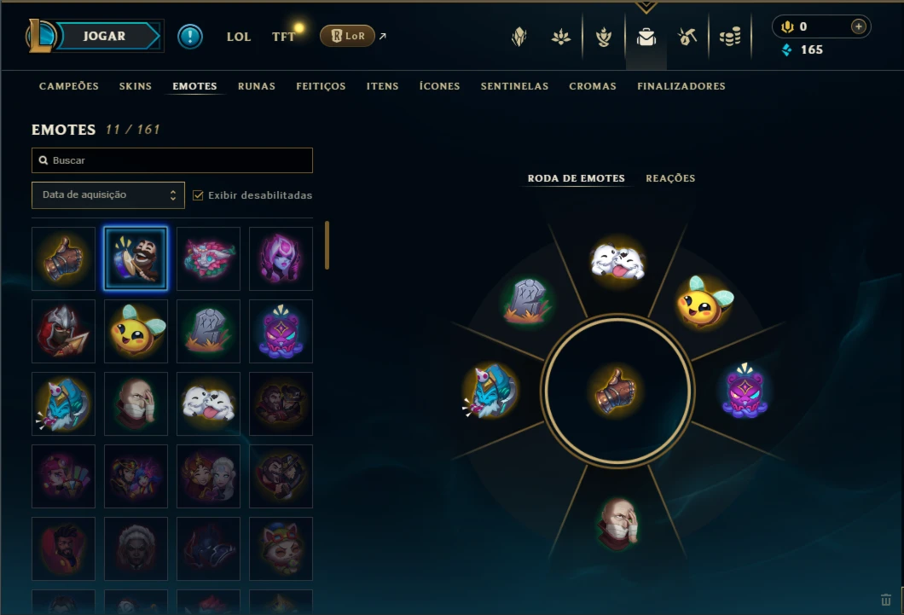Open the Collection briefcase icon
Viewport: 904px width, 615px height.
pos(646,38)
